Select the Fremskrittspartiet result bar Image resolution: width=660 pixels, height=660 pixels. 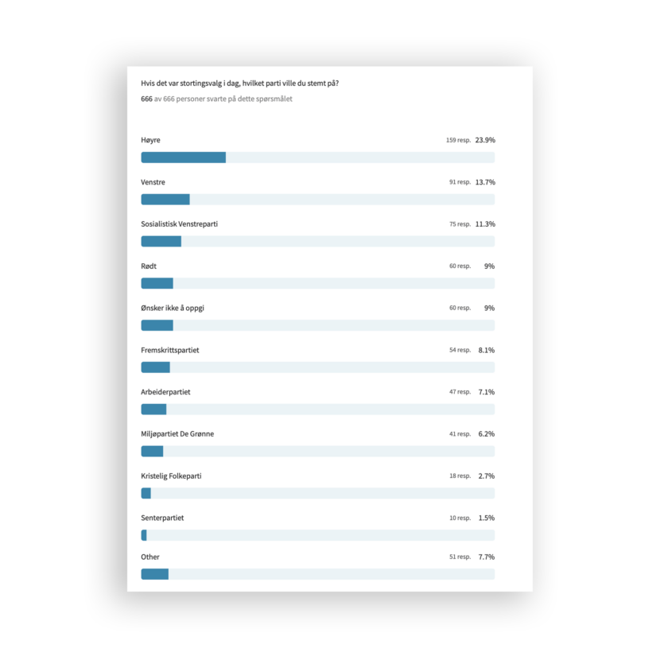(317, 367)
